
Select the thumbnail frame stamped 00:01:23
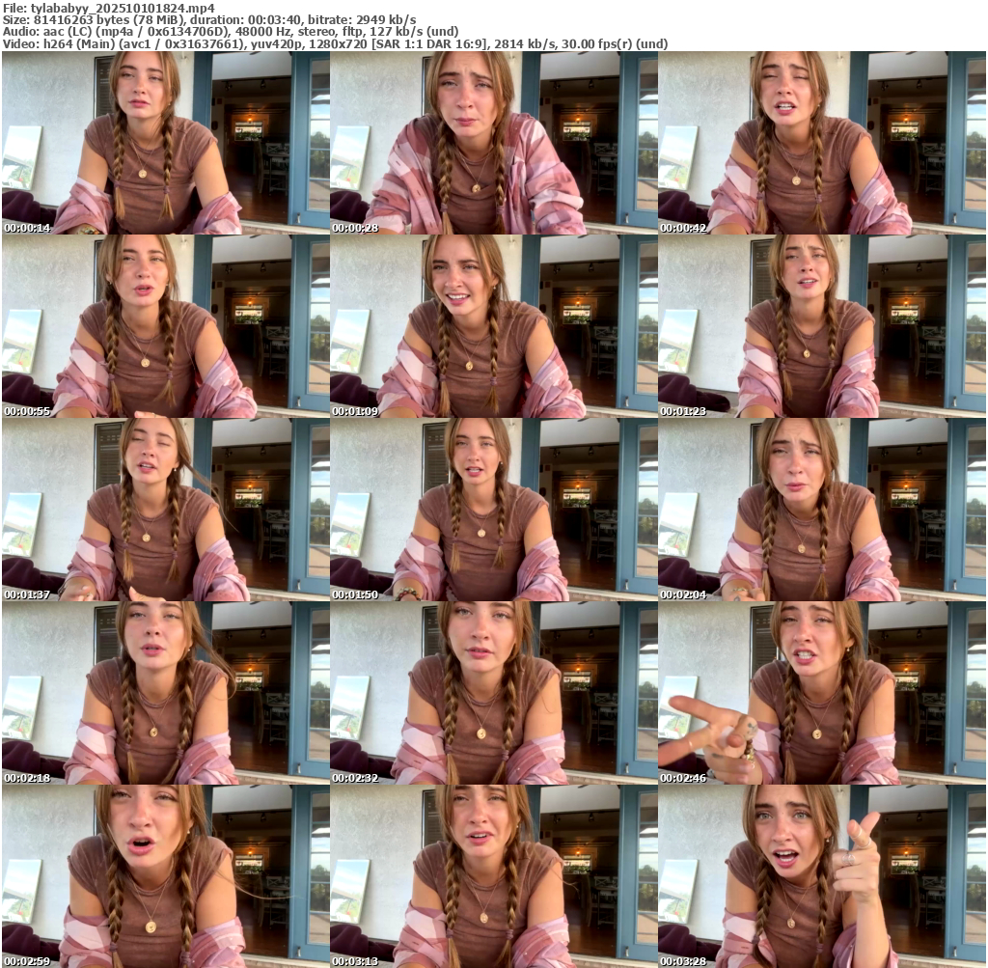click(x=822, y=326)
